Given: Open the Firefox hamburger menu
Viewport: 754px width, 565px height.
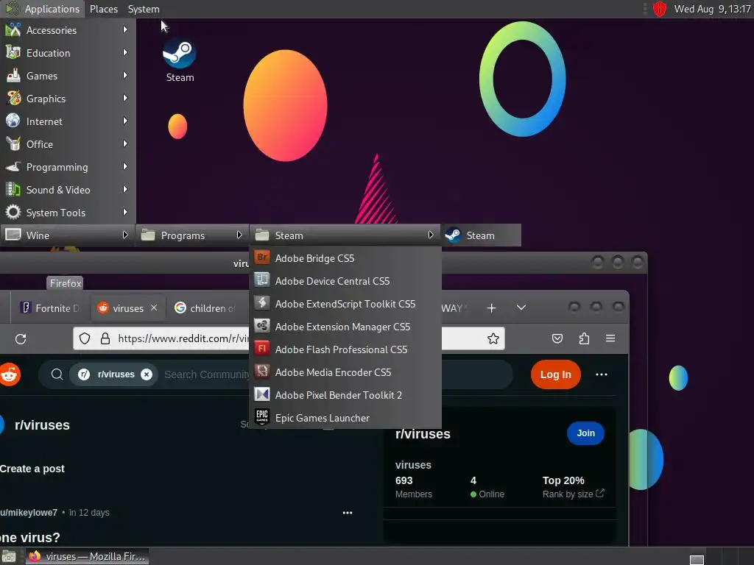Looking at the screenshot, I should tap(610, 338).
